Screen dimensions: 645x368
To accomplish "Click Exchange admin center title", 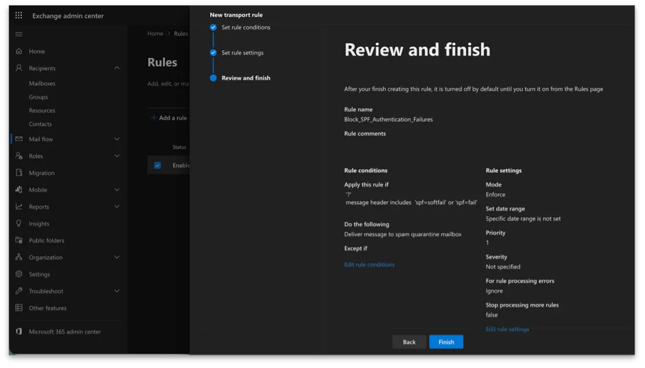I will (x=68, y=16).
